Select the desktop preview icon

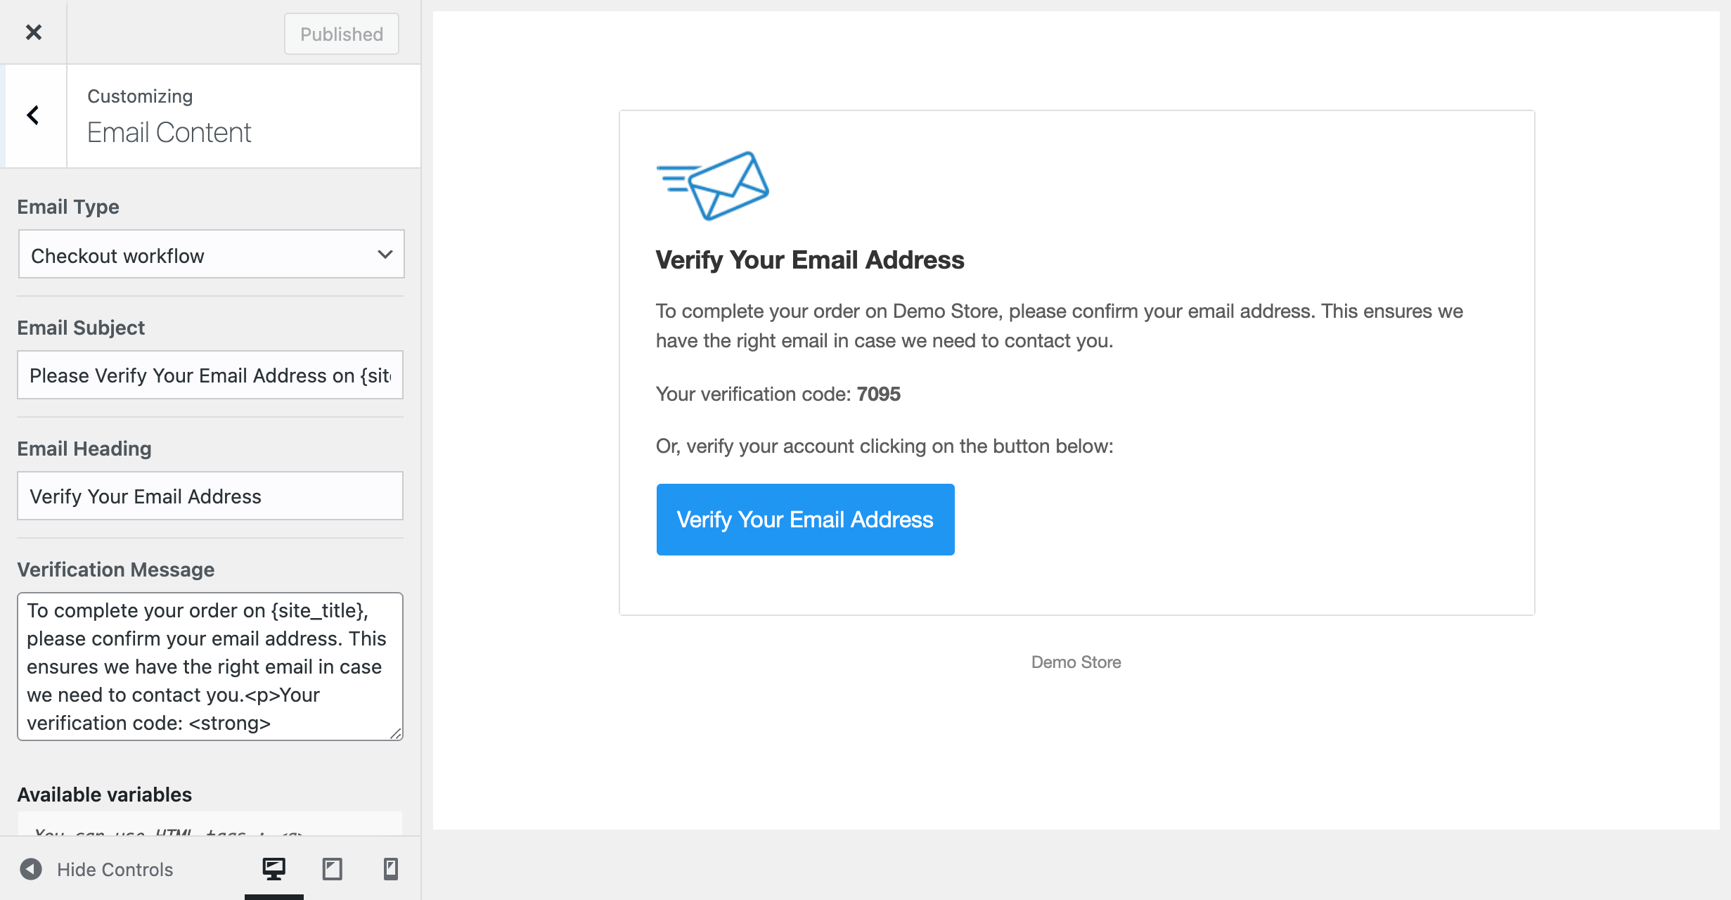coord(274,869)
